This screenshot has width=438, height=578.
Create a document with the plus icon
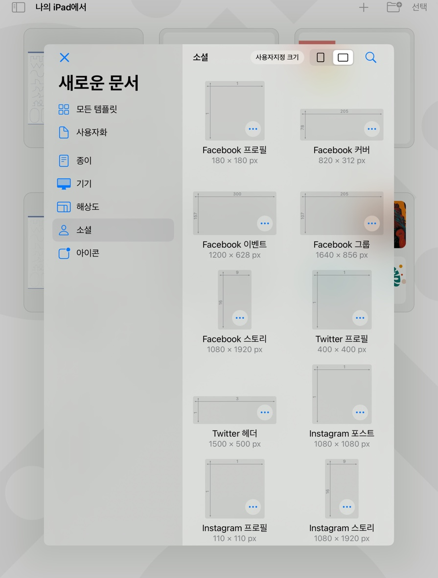point(364,8)
